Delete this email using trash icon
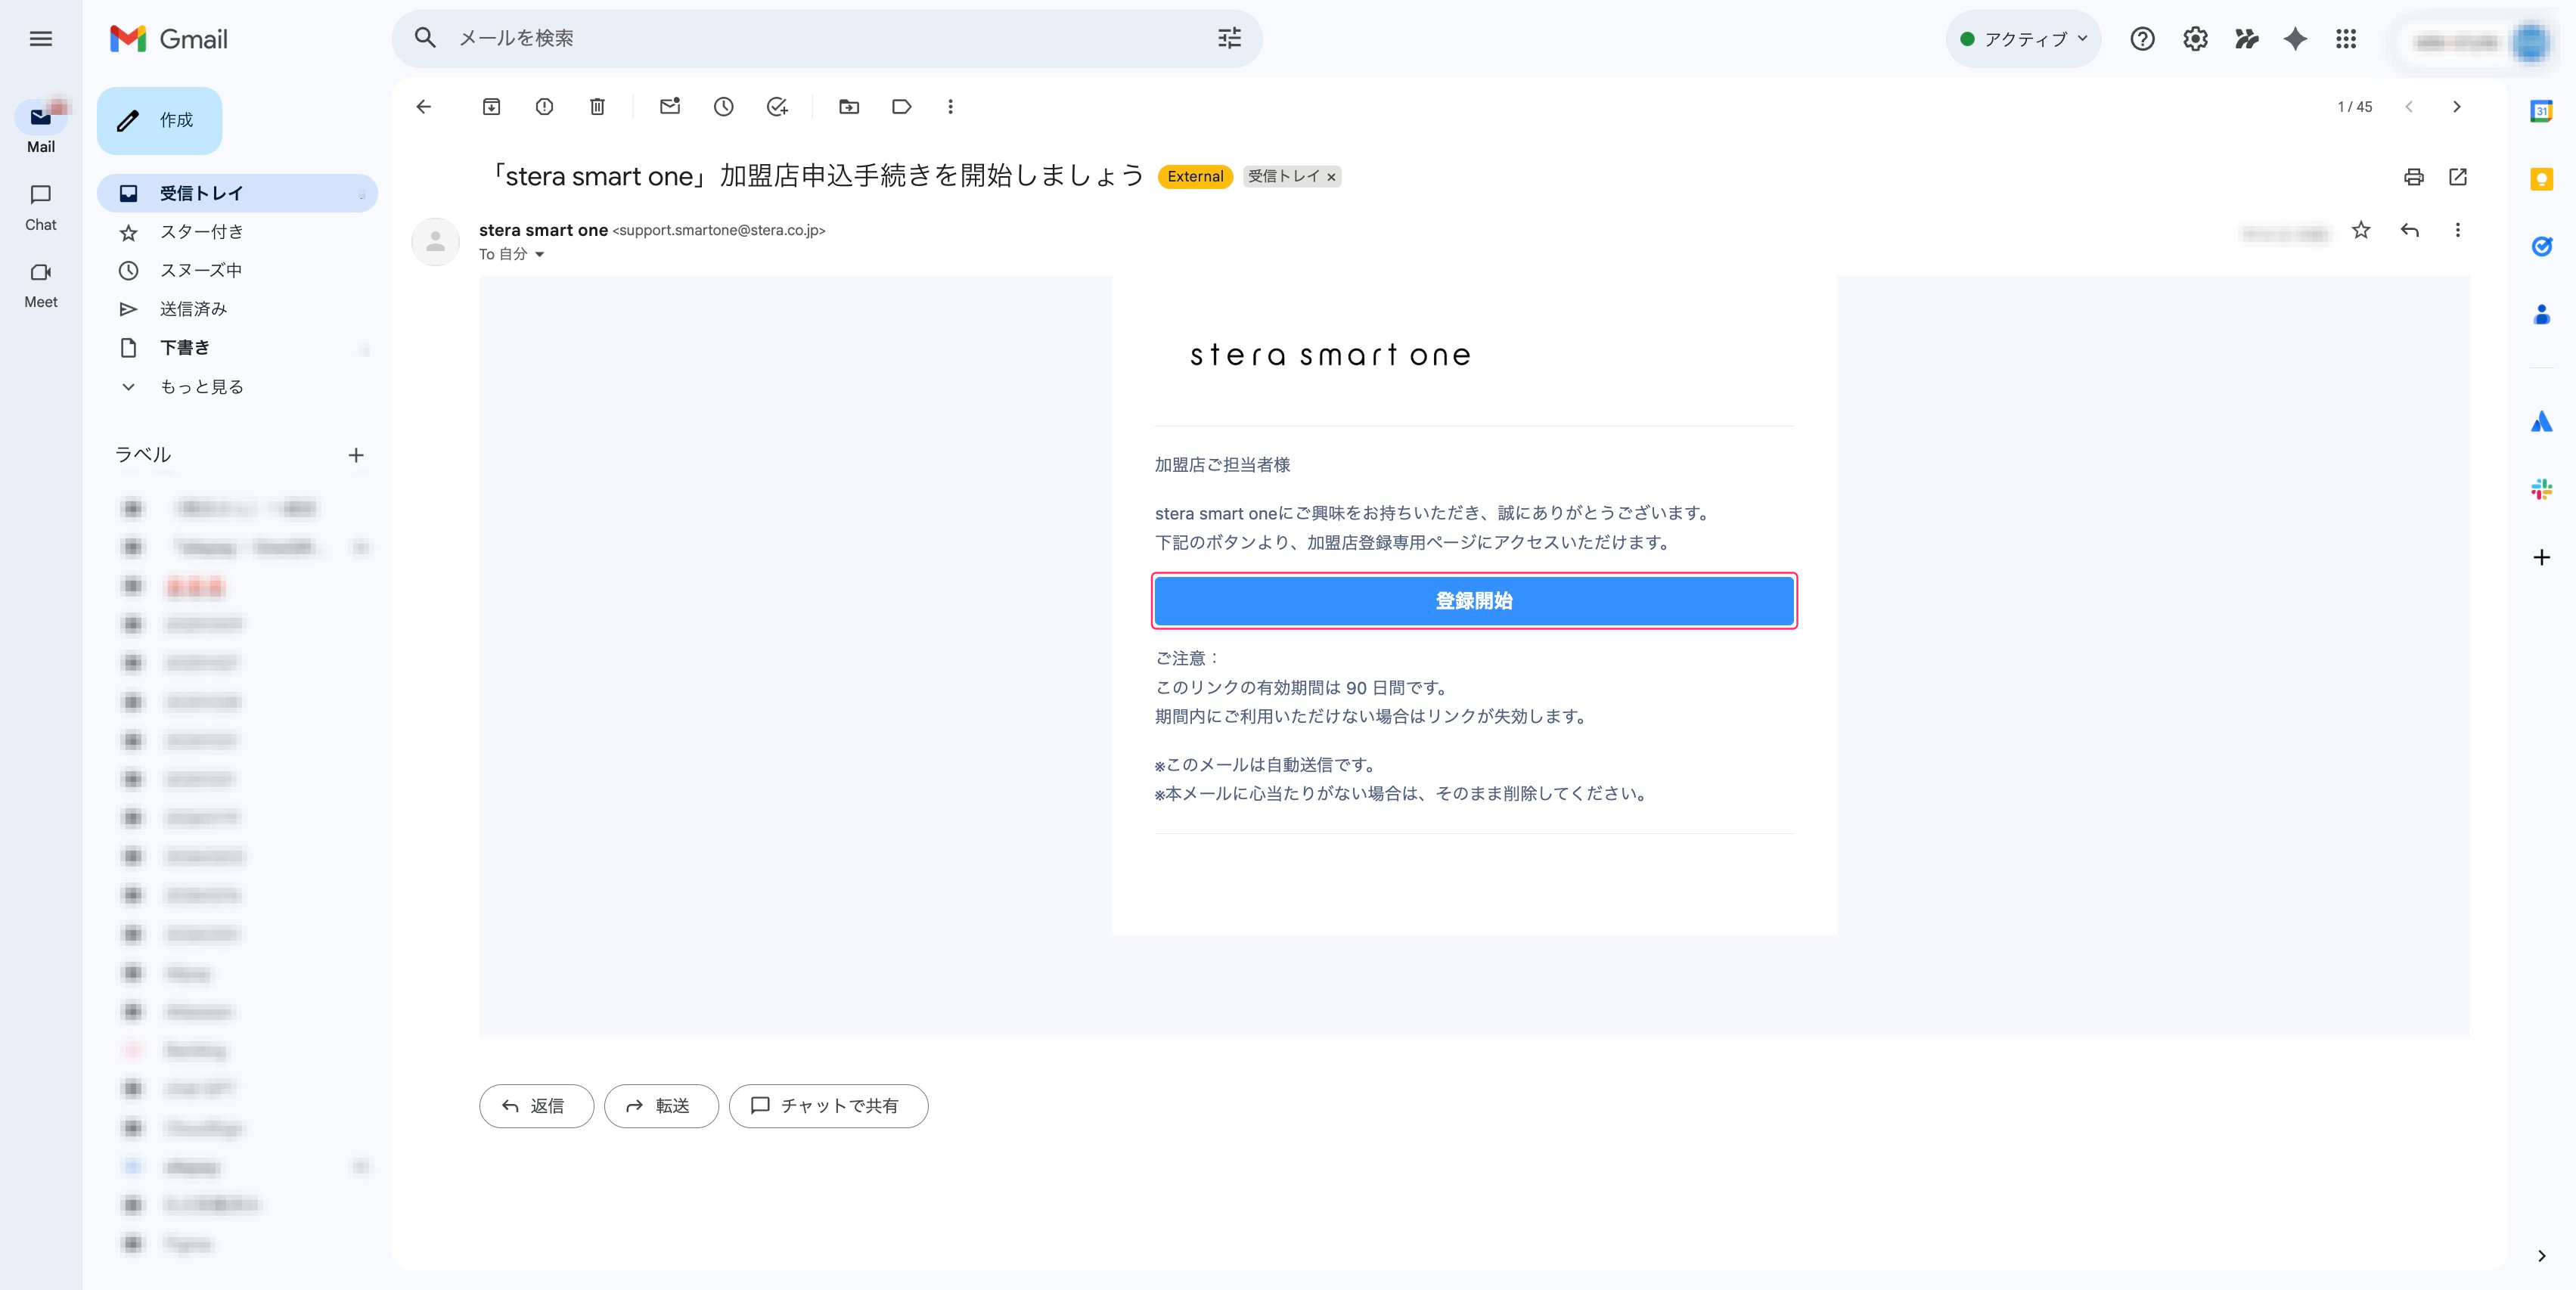This screenshot has width=2576, height=1290. coord(598,107)
